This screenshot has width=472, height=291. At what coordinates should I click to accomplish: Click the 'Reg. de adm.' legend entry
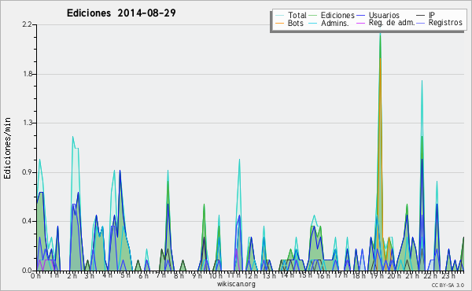[x=392, y=23]
